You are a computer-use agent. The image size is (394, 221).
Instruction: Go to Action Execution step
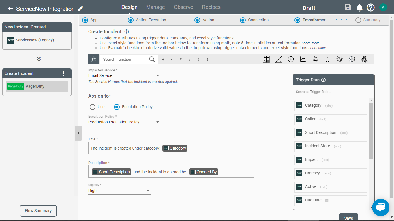(147, 20)
